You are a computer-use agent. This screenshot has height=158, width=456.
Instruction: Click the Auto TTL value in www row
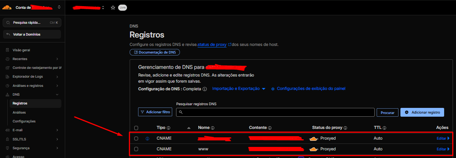click(378, 149)
